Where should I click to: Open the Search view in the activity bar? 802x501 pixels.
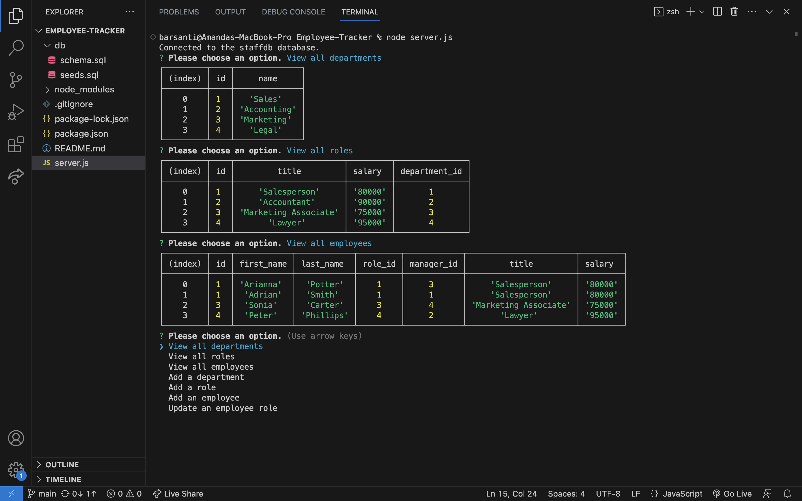pos(16,48)
